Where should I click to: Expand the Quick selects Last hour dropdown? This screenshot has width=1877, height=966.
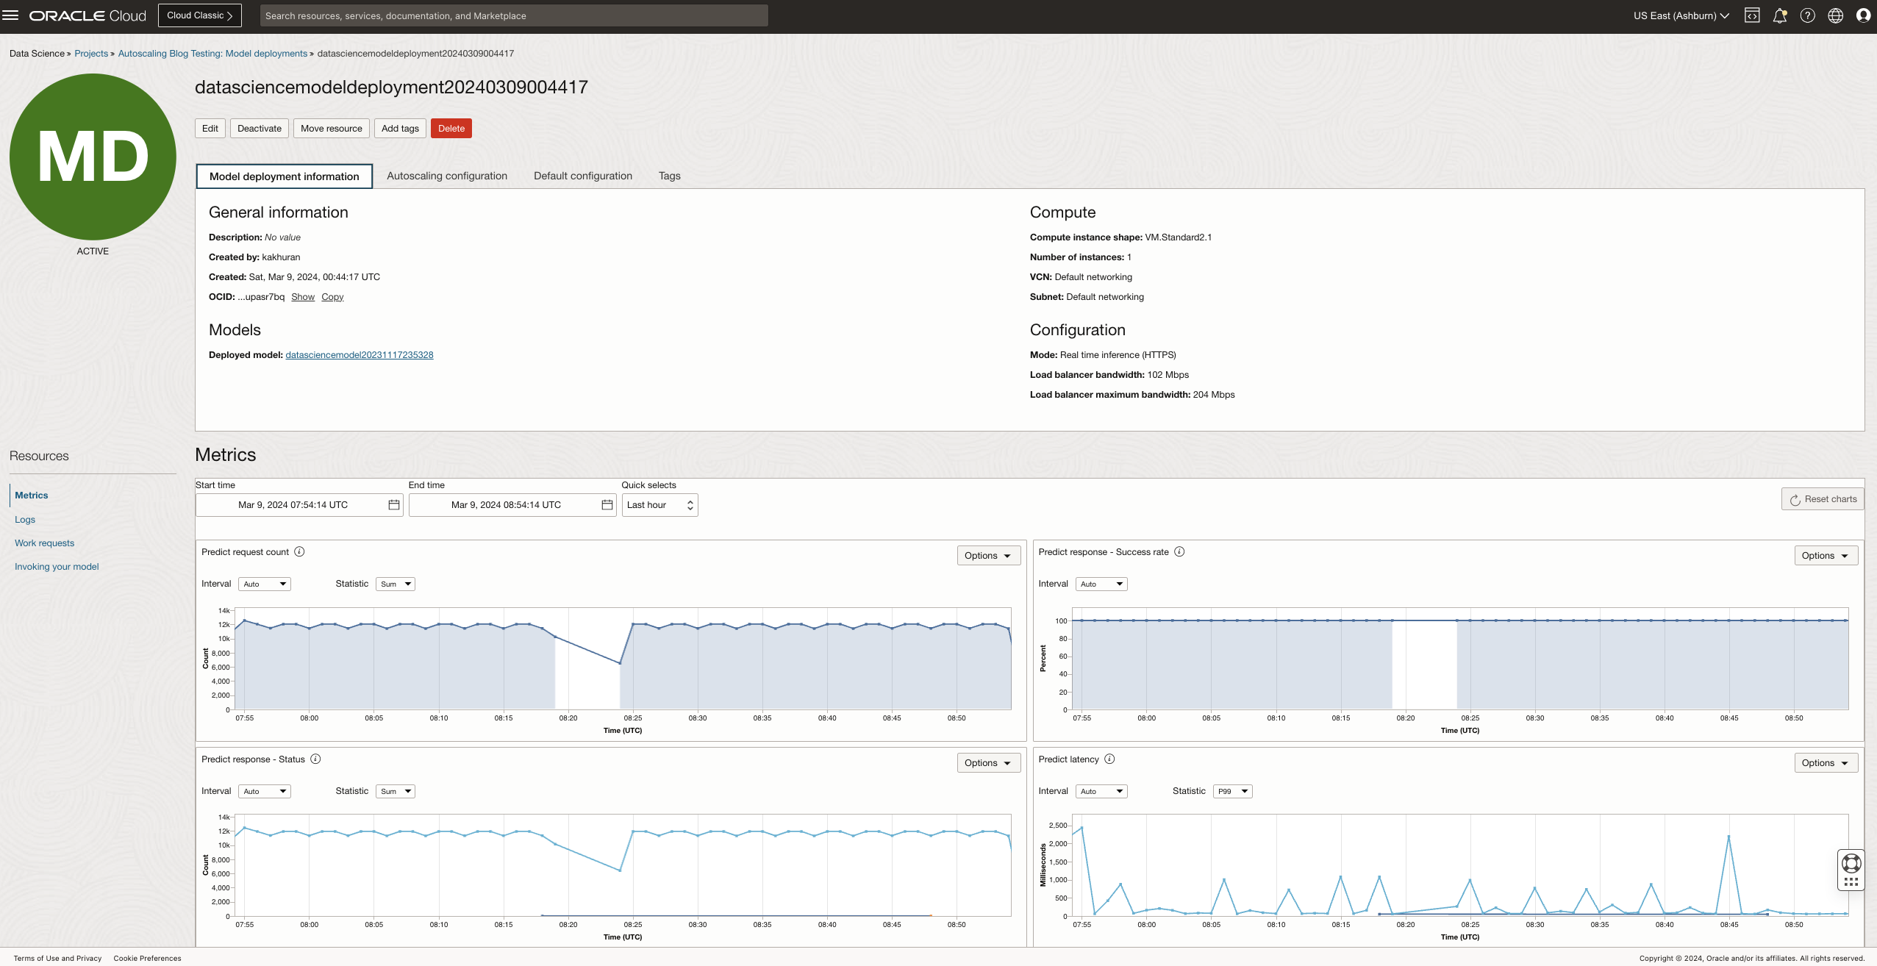[659, 505]
